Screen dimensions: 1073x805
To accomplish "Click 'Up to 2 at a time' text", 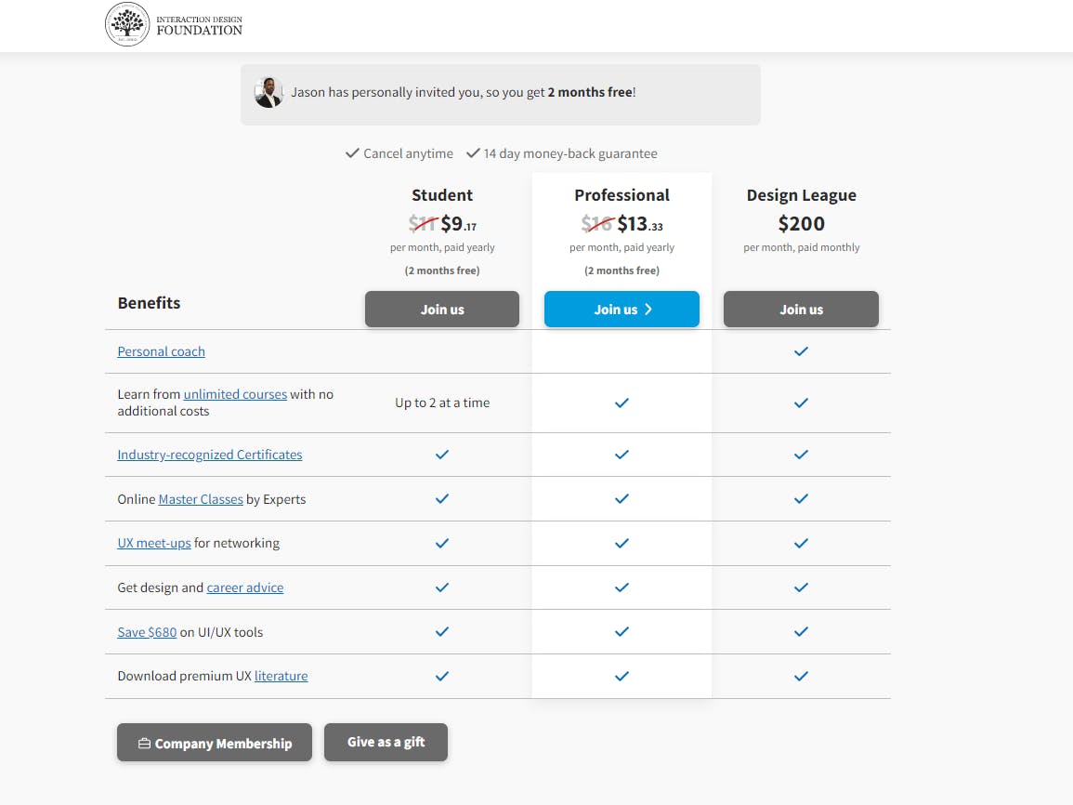I will coord(442,402).
